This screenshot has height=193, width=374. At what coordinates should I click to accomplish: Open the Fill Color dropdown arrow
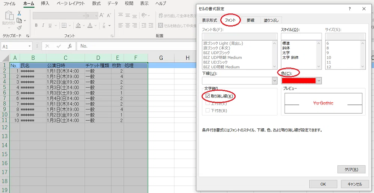84,25
